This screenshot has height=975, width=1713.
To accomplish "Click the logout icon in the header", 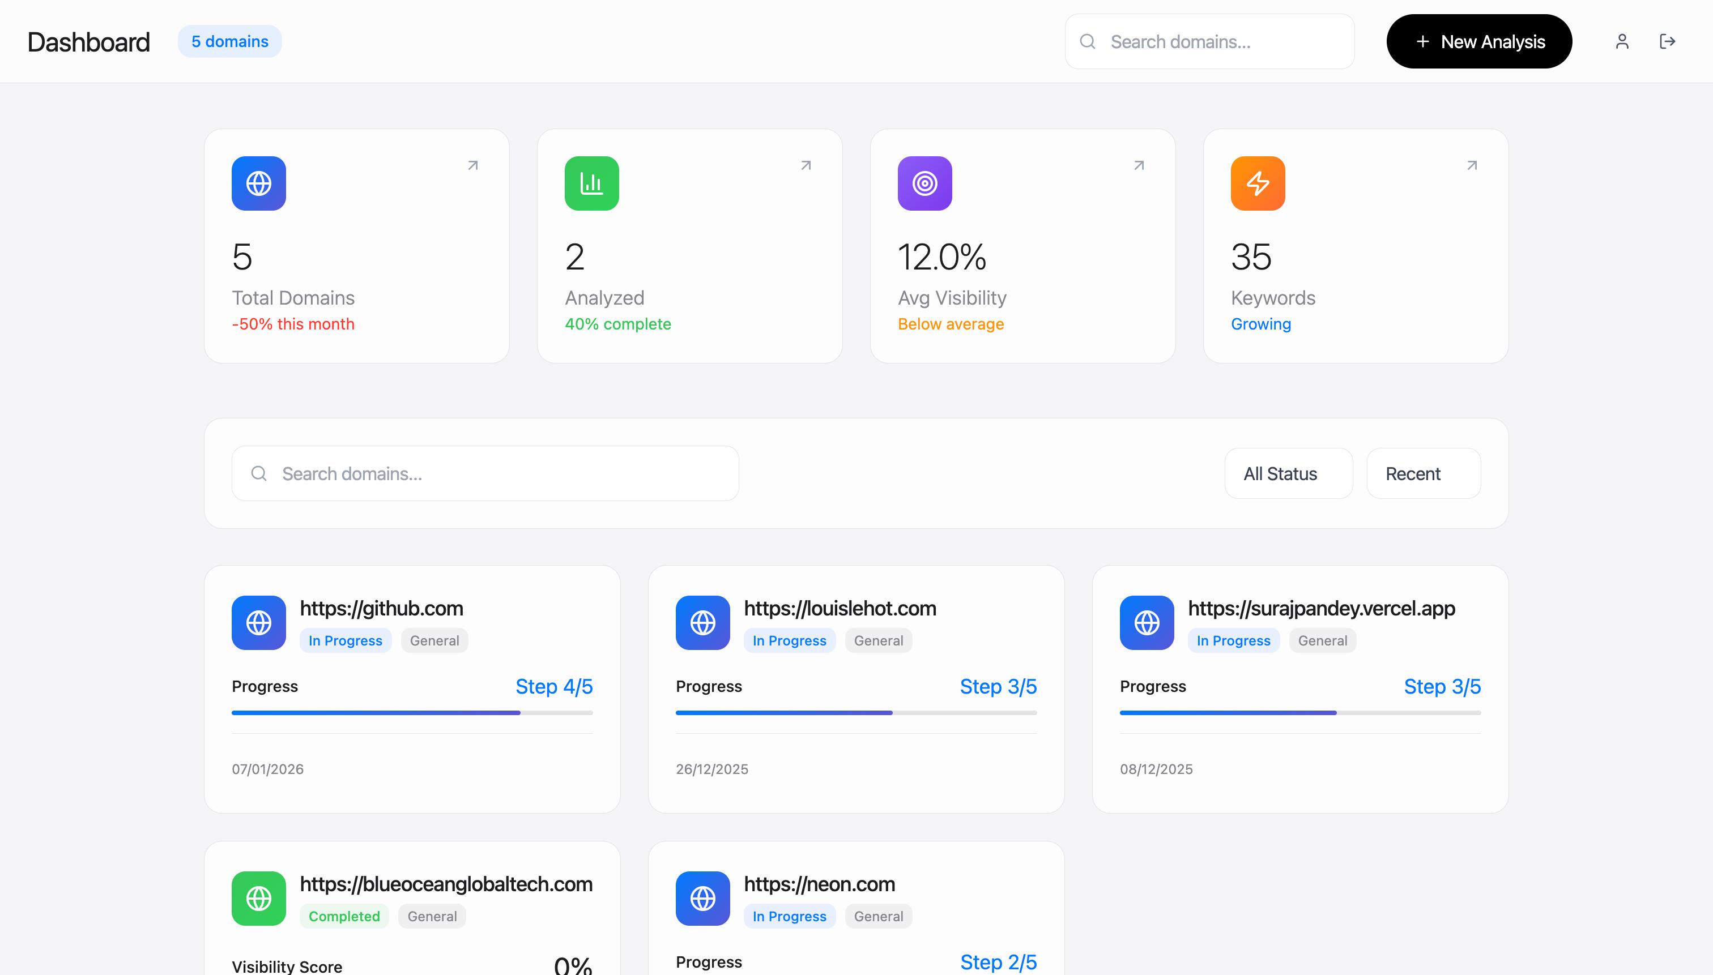I will tap(1667, 41).
